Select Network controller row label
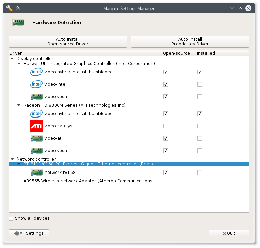The height and width of the screenshot is (248, 260). coord(36,159)
